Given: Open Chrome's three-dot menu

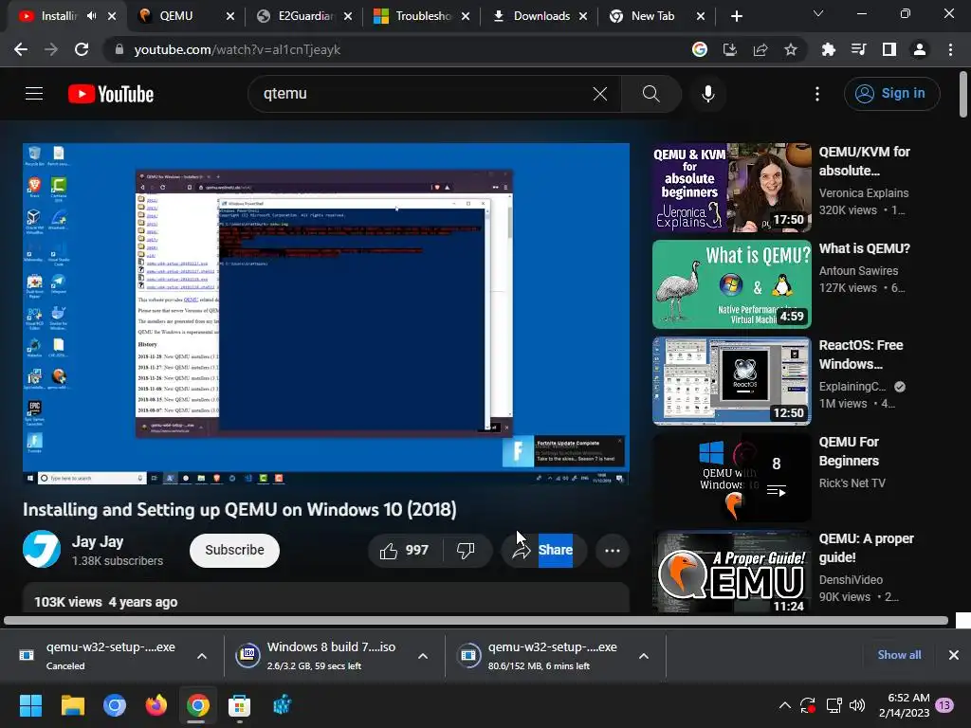Looking at the screenshot, I should click(950, 49).
